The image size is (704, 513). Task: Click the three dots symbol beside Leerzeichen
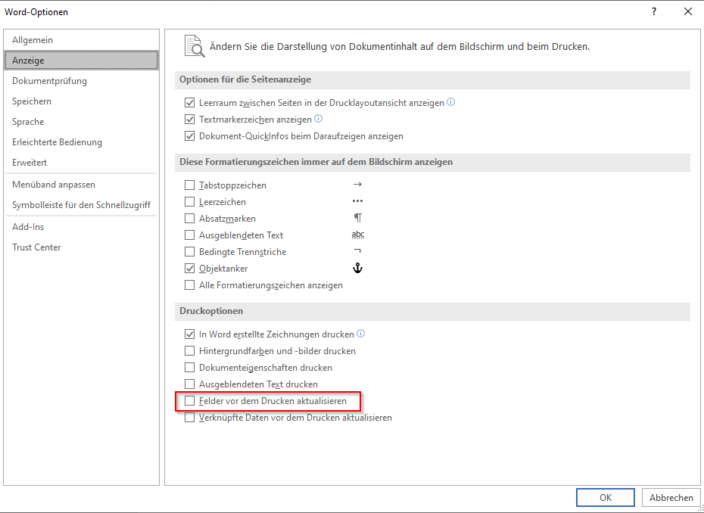point(357,201)
